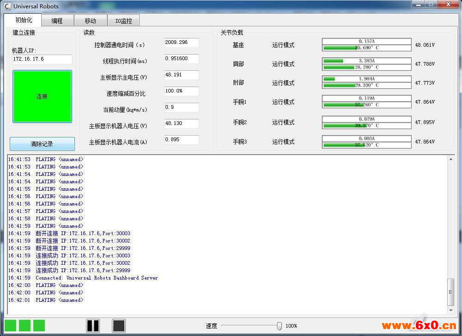Click the Universal Robots title bar icon
Image resolution: width=462 pixels, height=336 pixels.
point(7,6)
